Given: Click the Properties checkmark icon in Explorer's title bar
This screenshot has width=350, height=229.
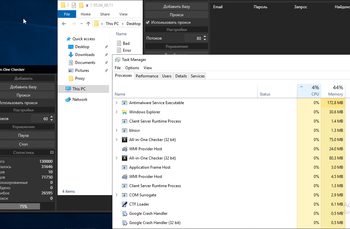Looking at the screenshot, I should point(73,5).
